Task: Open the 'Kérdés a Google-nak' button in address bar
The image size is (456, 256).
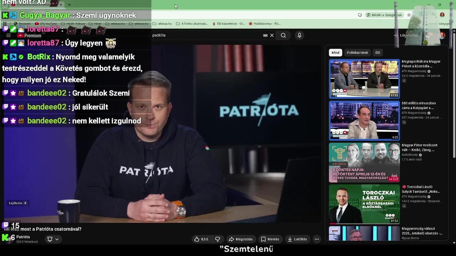Action: [384, 15]
